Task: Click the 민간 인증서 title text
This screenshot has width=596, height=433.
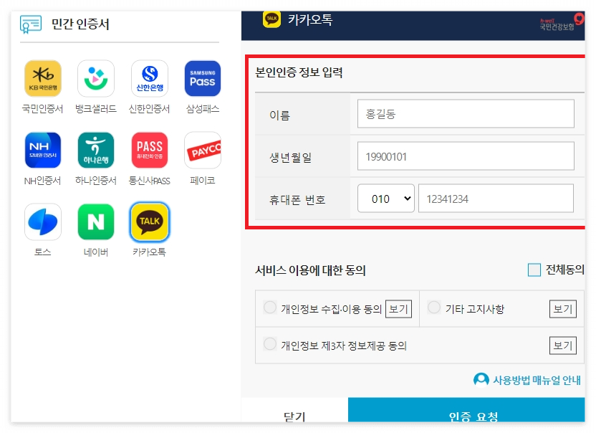Action: pos(80,24)
